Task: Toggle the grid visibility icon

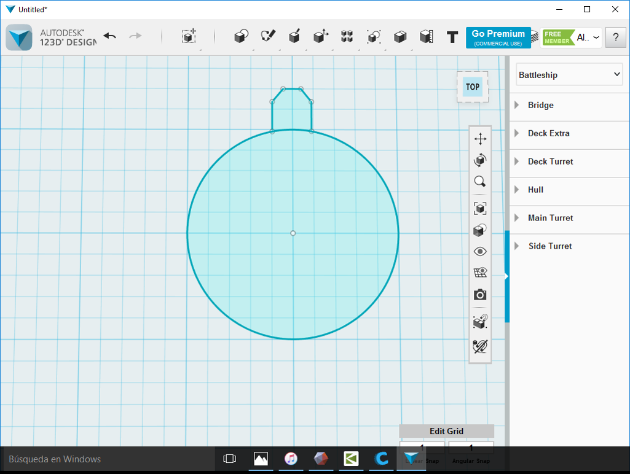Action: coord(480,273)
